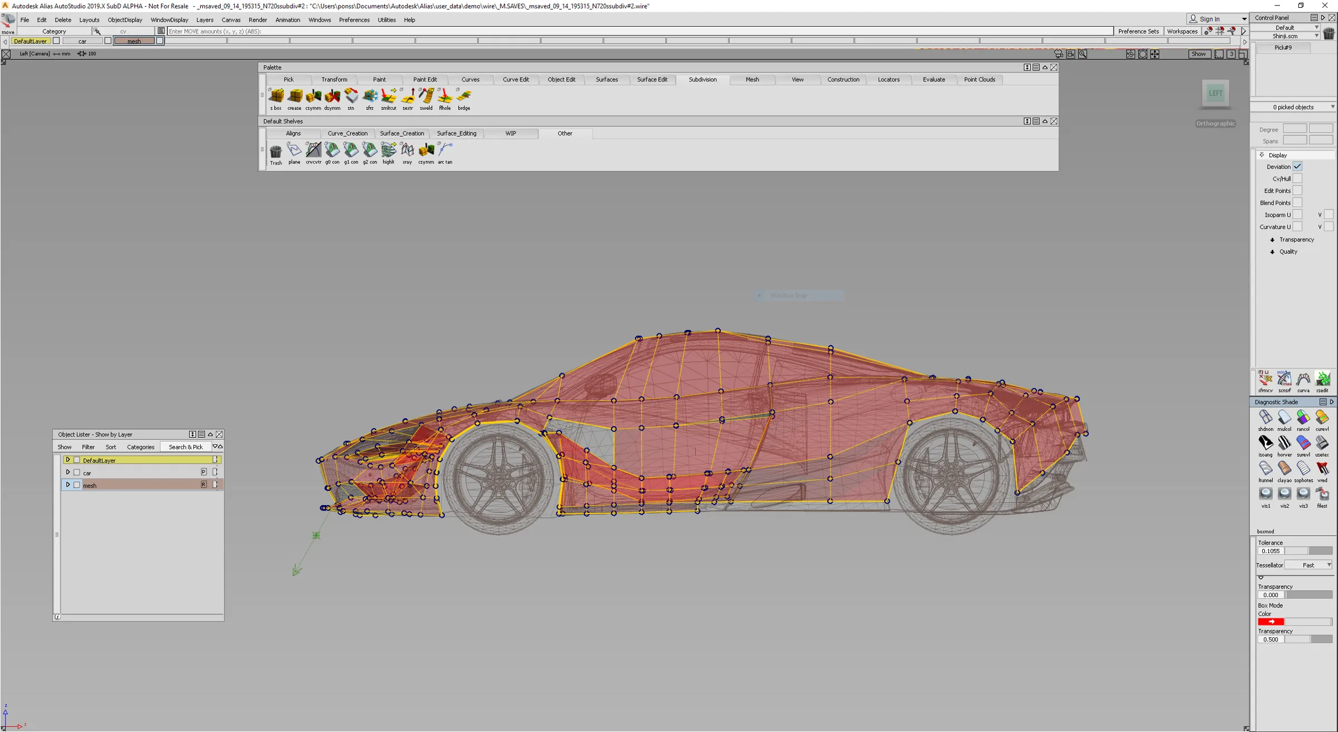Open the Layers menu
Screen dimensions: 1338x732
(x=205, y=20)
